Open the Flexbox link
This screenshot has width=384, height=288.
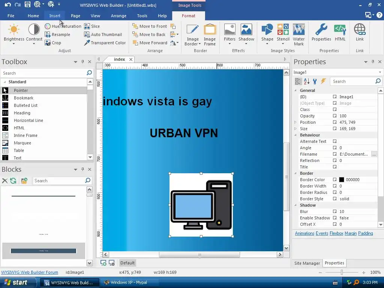(x=336, y=233)
